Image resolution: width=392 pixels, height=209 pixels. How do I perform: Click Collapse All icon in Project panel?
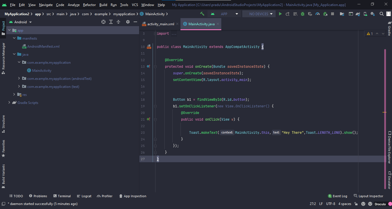[118, 22]
